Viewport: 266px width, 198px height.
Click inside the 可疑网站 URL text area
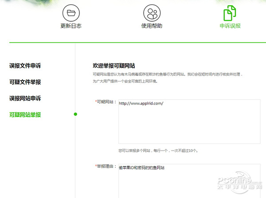point(189,121)
